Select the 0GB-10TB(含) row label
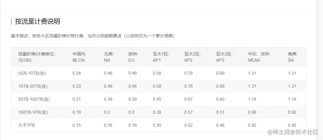The image size is (323, 140). pyautogui.click(x=32, y=73)
